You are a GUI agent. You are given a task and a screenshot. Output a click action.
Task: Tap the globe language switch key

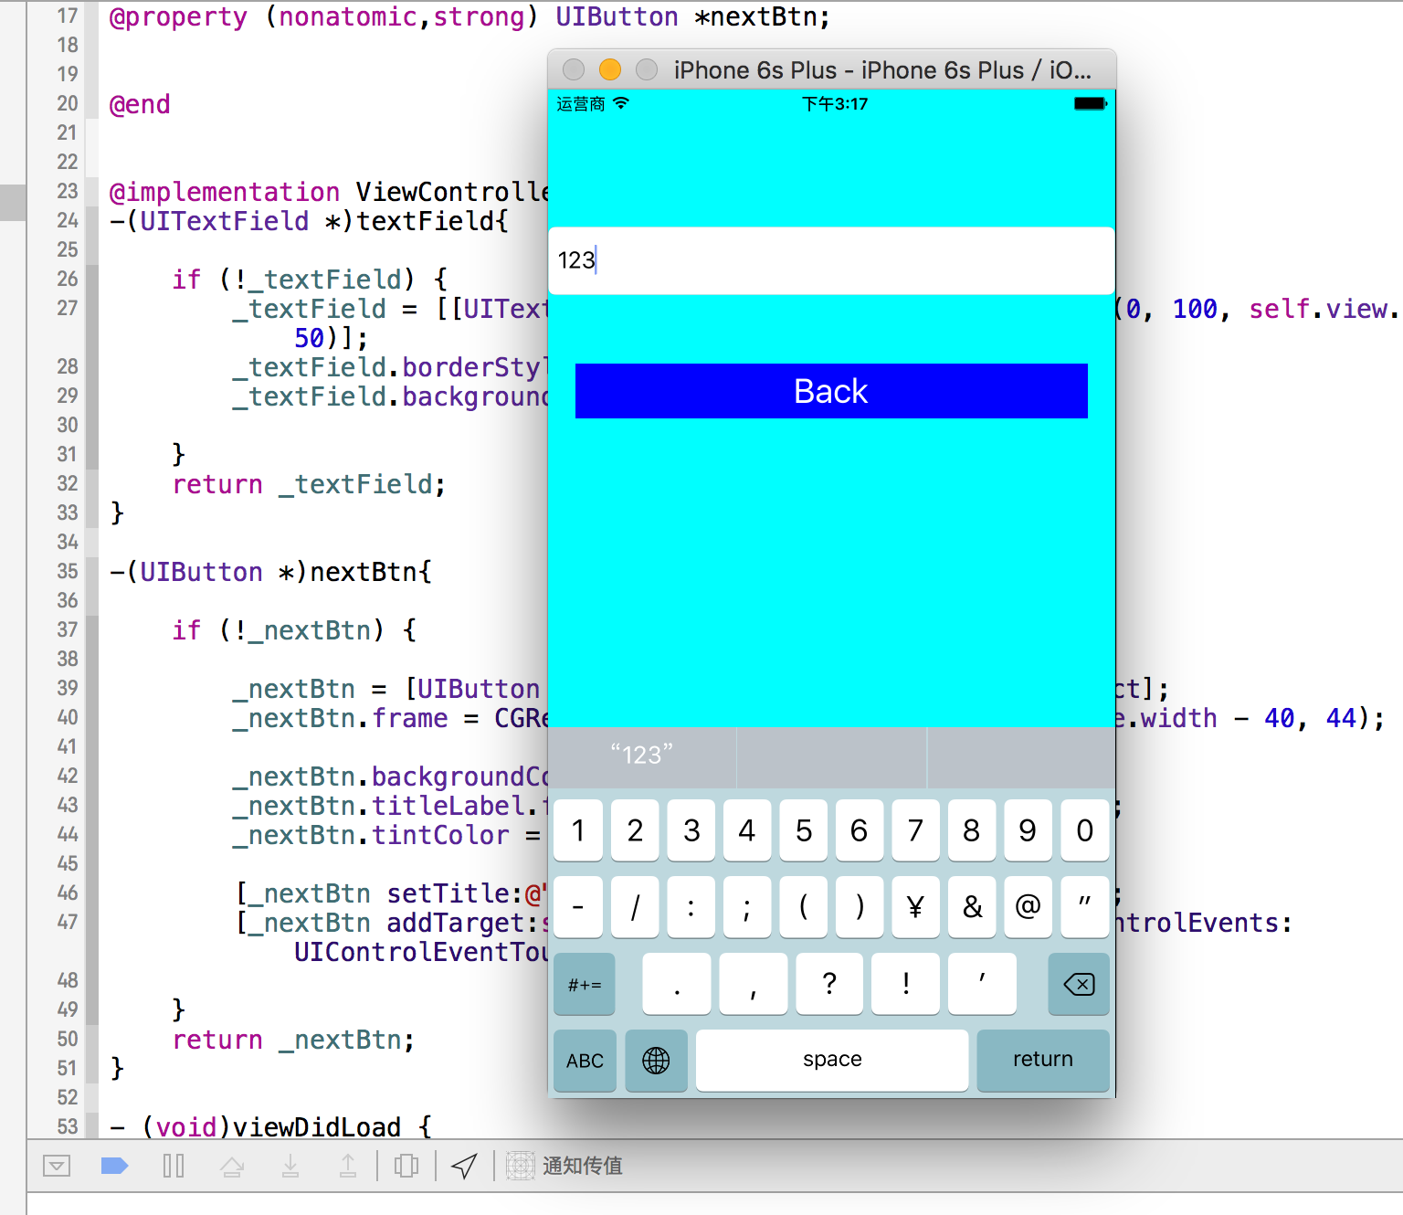tap(656, 1061)
